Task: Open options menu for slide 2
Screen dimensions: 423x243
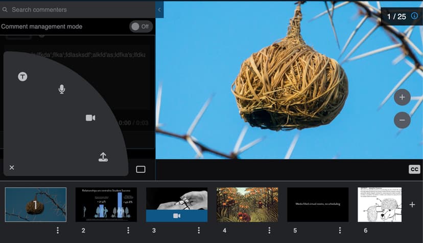Action: (x=128, y=230)
